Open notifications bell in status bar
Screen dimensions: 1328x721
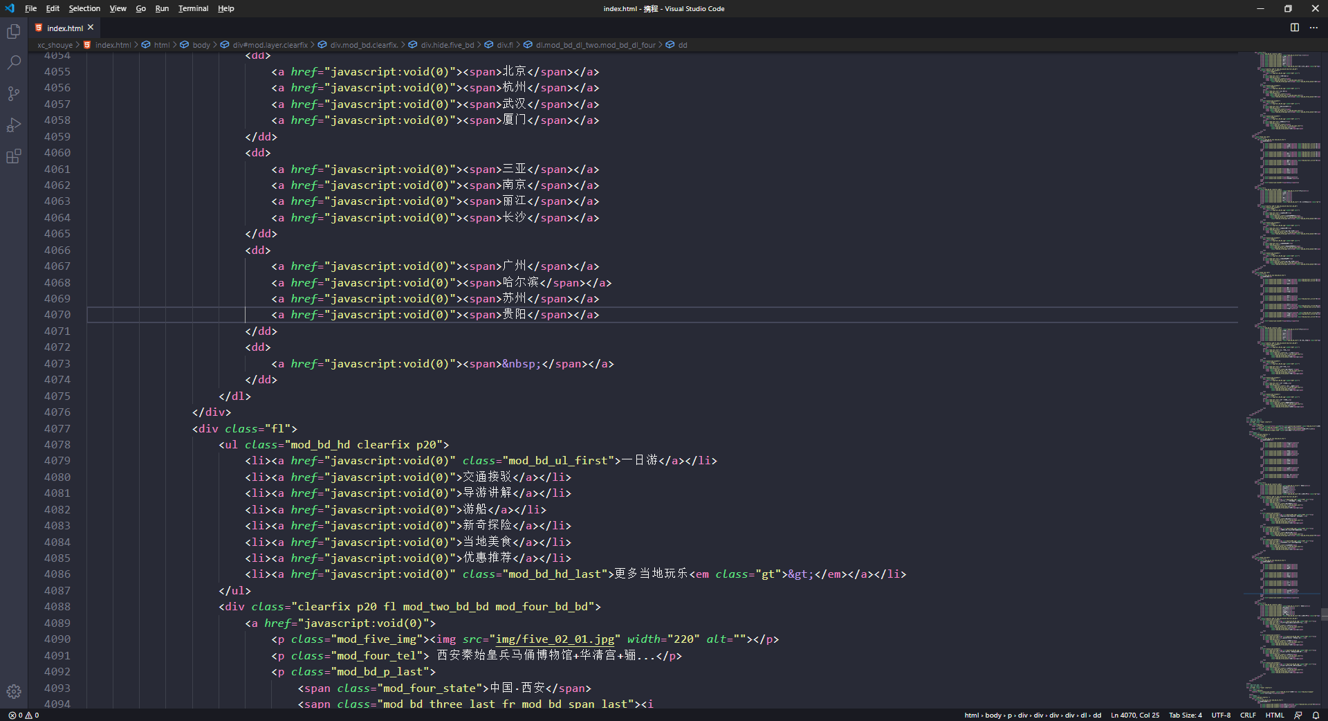click(1316, 715)
